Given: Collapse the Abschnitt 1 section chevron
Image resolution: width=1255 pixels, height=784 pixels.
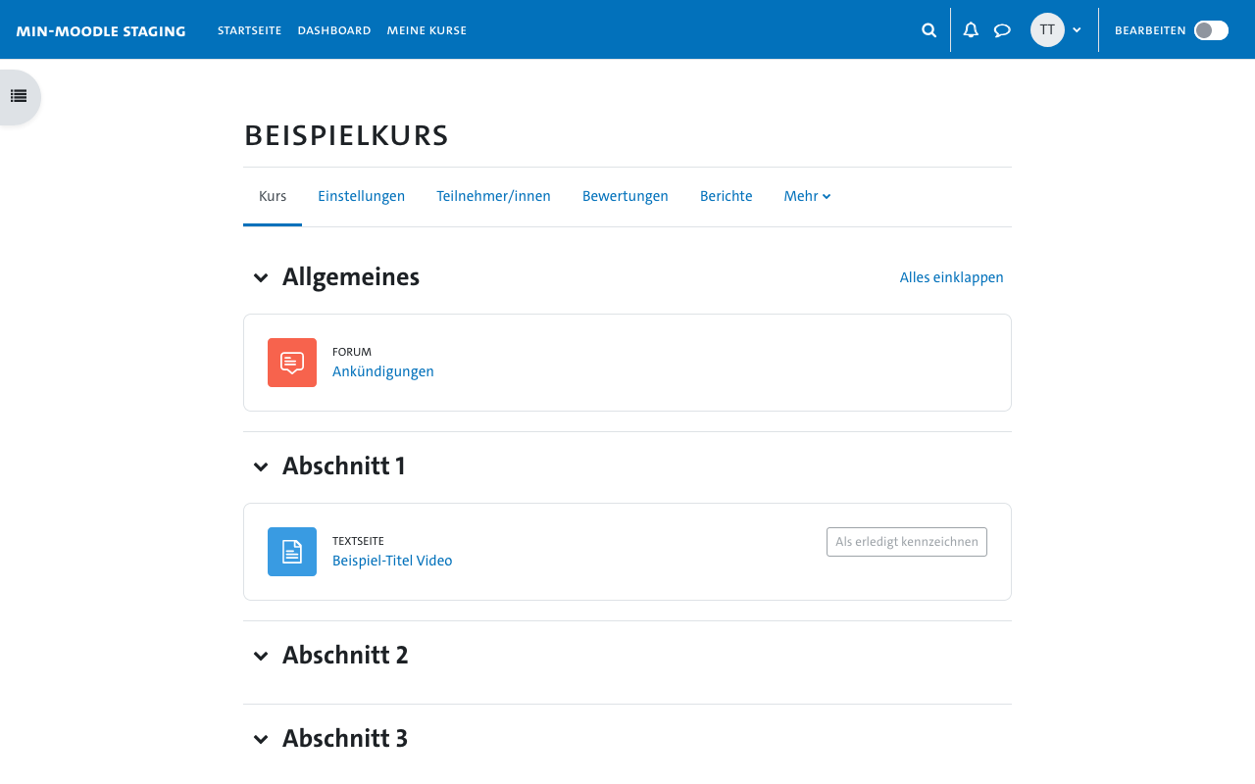Looking at the screenshot, I should [x=261, y=466].
